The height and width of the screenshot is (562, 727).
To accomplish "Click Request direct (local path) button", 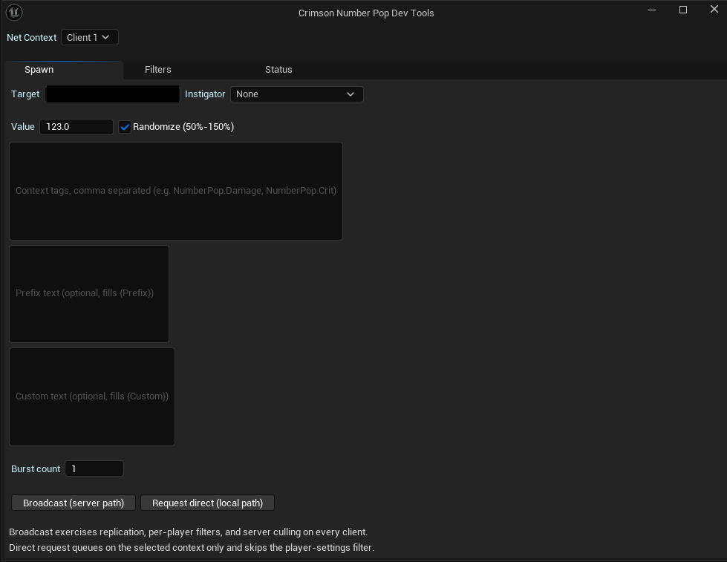I will 207,503.
